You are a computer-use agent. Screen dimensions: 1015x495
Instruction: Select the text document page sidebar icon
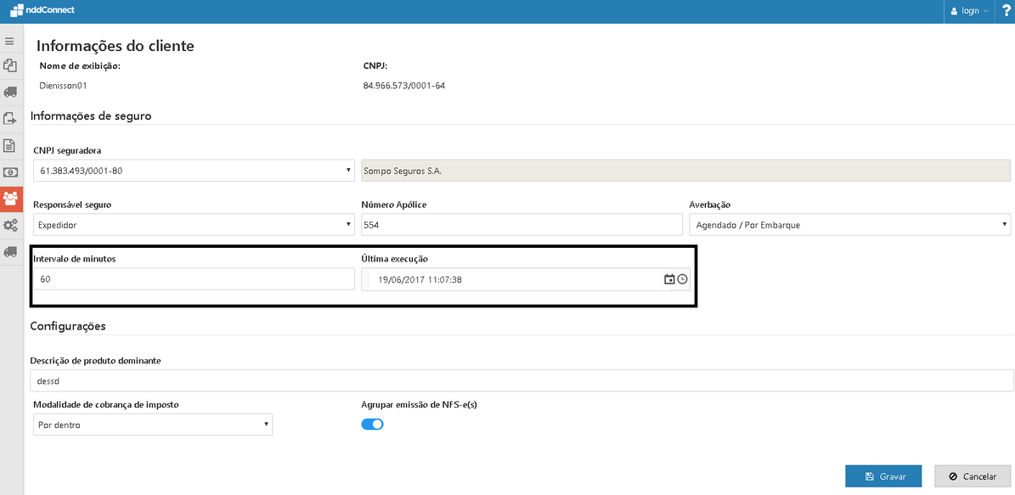[x=10, y=145]
